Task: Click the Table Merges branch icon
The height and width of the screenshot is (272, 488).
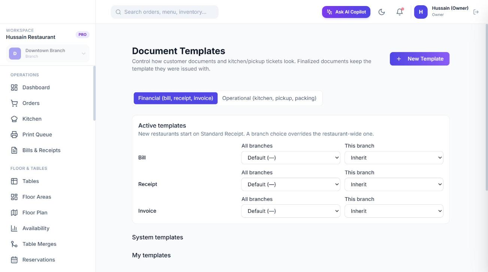Action: point(14,244)
